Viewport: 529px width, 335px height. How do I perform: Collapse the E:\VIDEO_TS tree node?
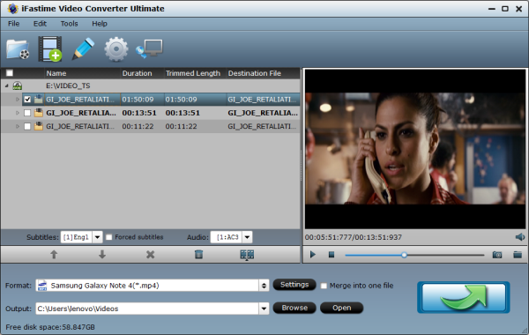pos(7,86)
